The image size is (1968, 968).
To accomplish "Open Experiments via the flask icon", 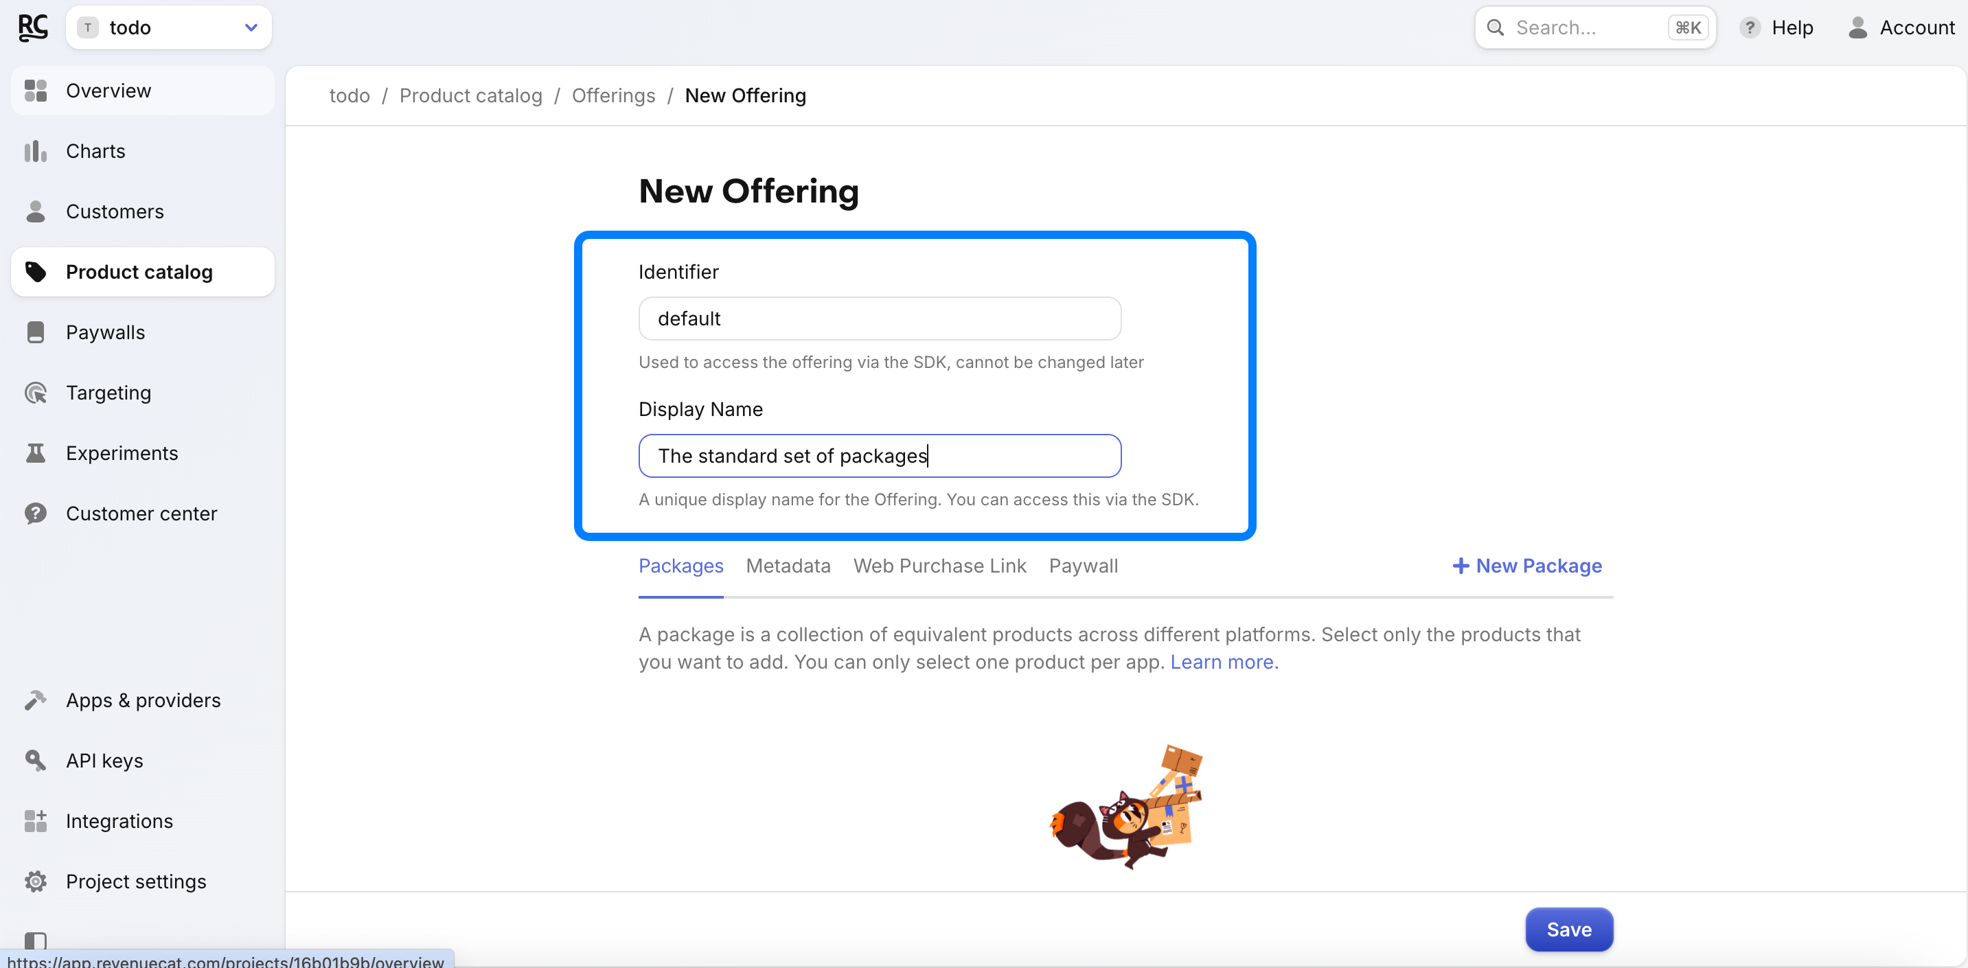I will pos(35,453).
